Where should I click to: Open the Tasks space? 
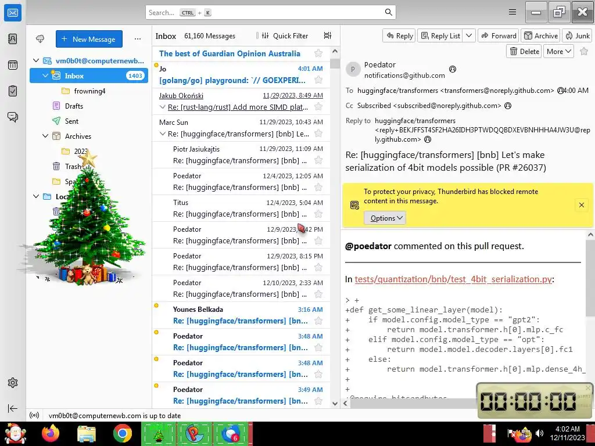(13, 91)
